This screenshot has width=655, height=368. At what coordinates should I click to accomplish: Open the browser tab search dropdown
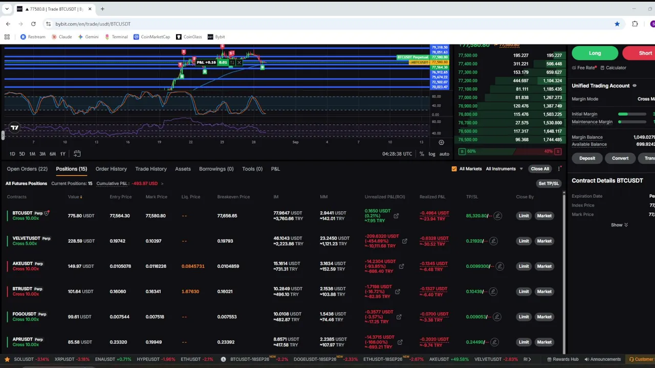7,9
